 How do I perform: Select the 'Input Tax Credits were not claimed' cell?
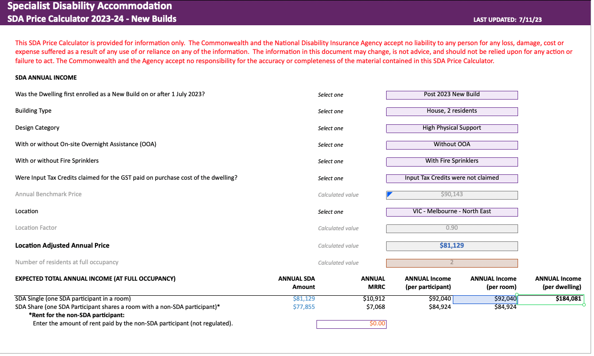point(452,178)
